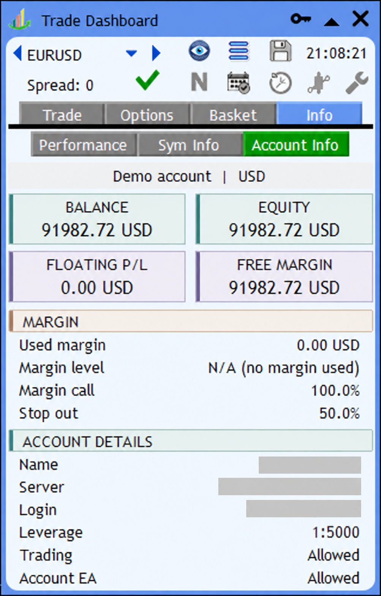The image size is (381, 596).
Task: Click the Spread: 0 label
Action: coord(60,86)
